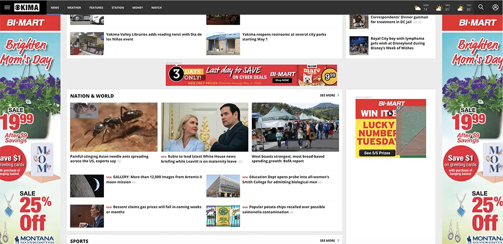Open the potato chip bags thumbnail
The width and height of the screenshot is (503, 244).
(223, 216)
